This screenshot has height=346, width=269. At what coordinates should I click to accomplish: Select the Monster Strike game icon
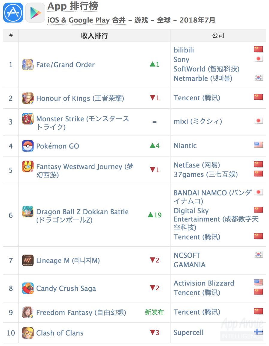click(28, 119)
